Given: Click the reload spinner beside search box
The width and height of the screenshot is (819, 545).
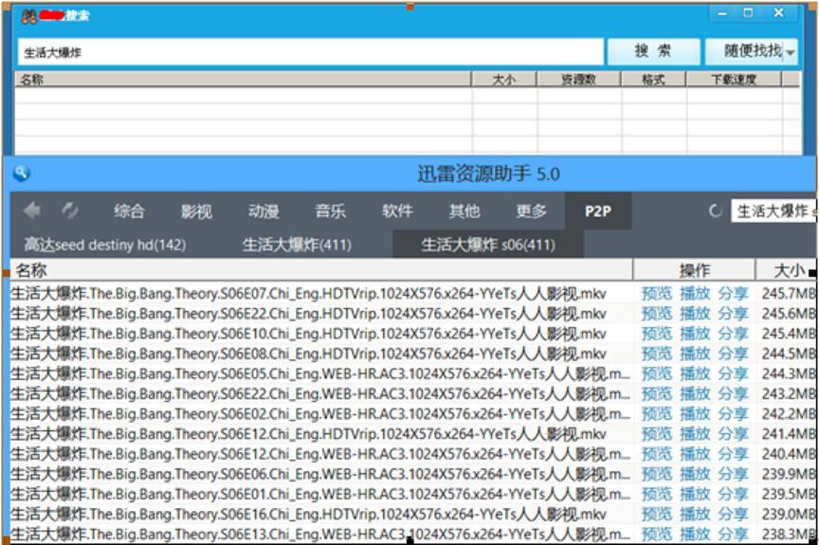Looking at the screenshot, I should point(715,211).
